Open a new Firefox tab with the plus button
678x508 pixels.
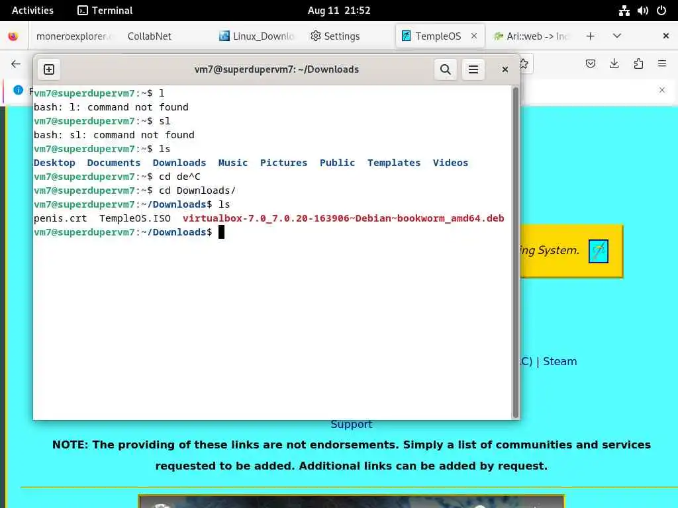click(x=590, y=36)
